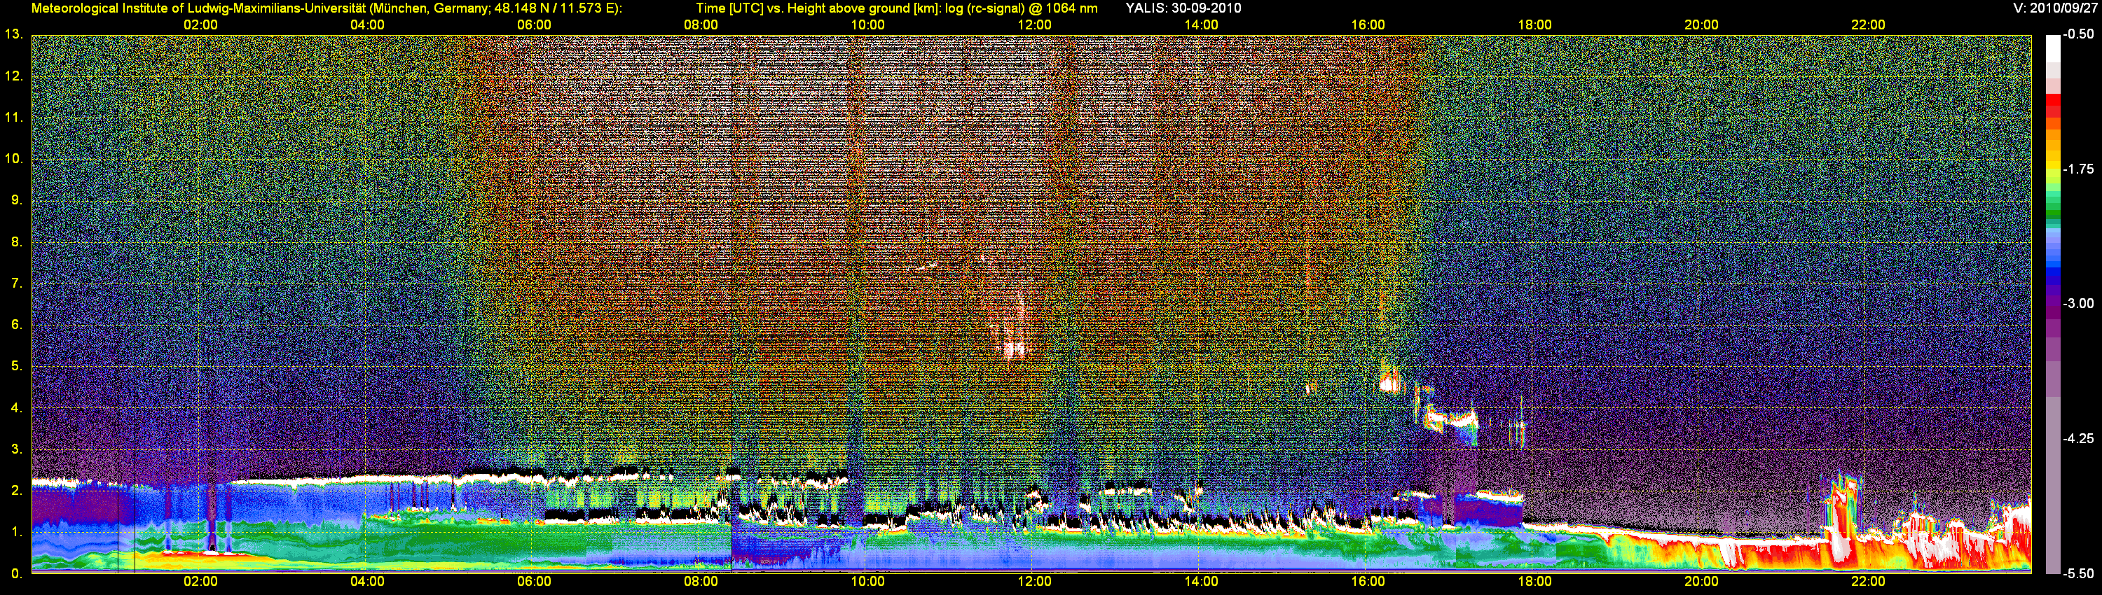Click the 5 km height axis label
This screenshot has height=595, width=2102.
(16, 366)
